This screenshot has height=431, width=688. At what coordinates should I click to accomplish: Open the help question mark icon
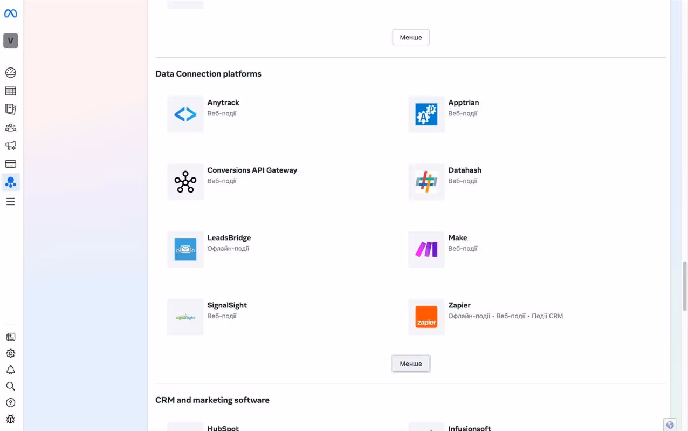10,403
